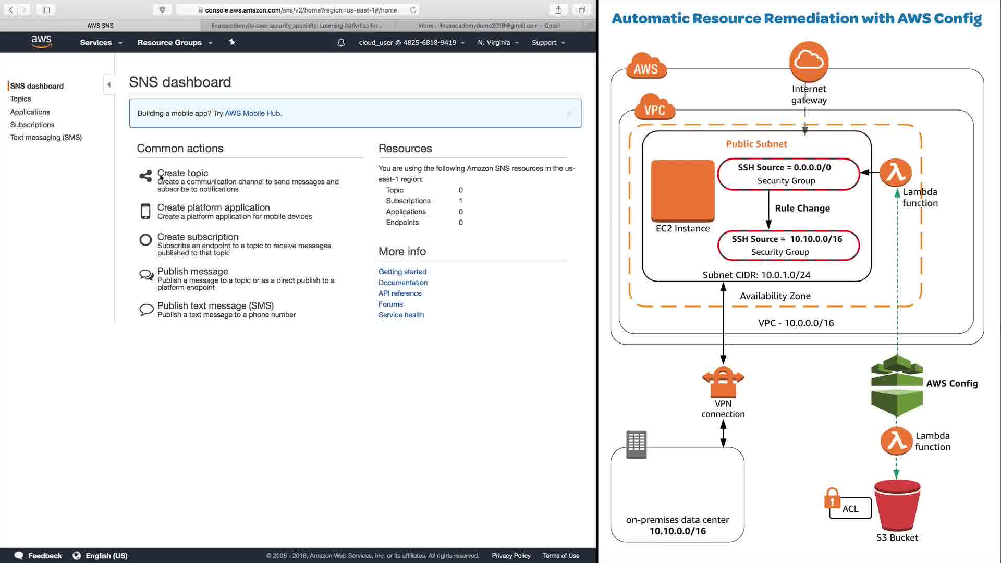Switch to the Gmail Inbox tab
The image size is (1001, 563).
[489, 25]
